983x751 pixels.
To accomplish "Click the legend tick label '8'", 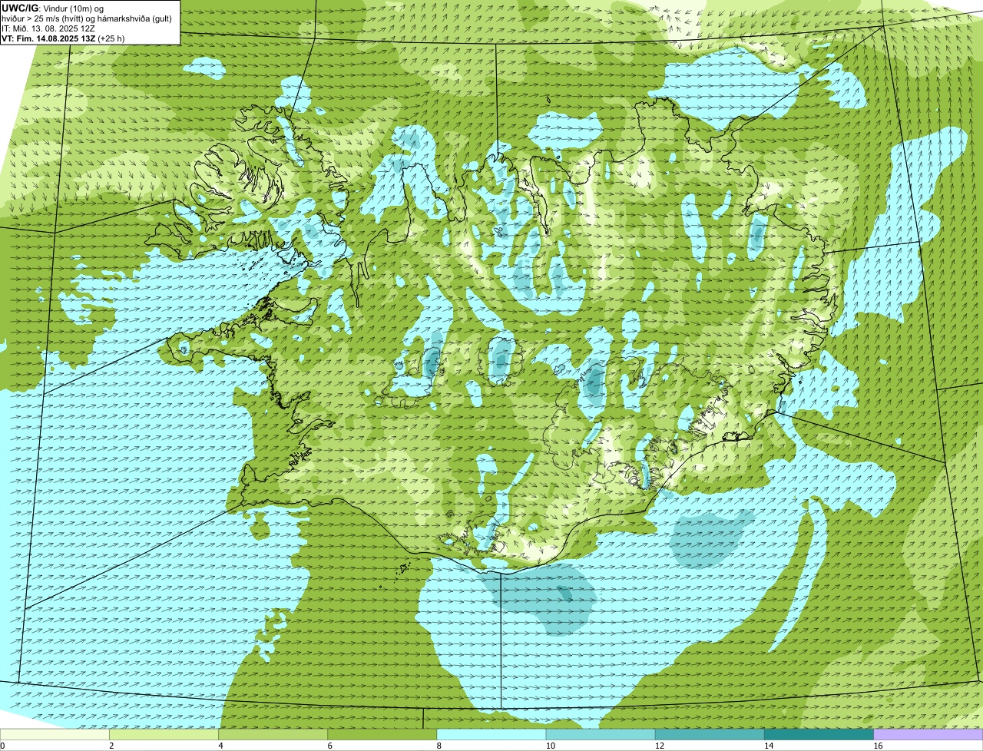I will point(439,746).
